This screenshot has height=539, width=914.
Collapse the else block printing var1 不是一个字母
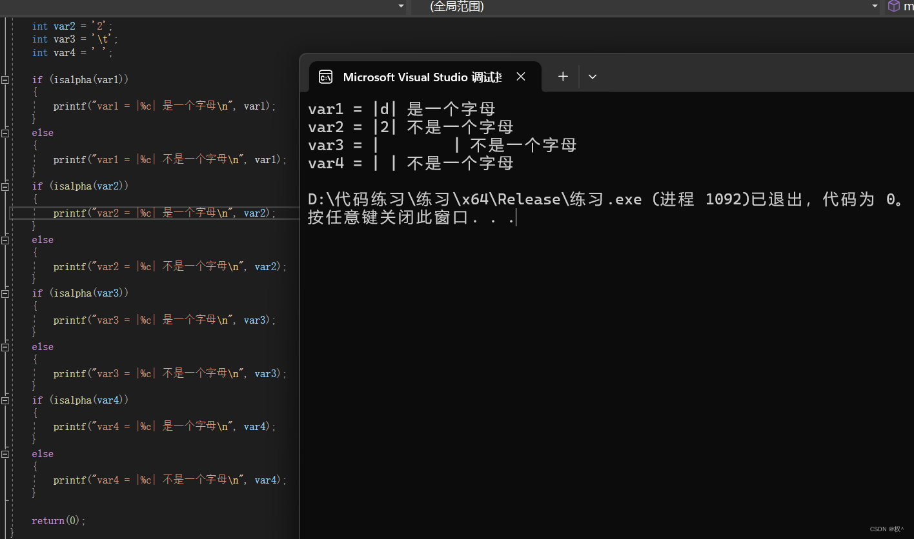pyautogui.click(x=5, y=133)
